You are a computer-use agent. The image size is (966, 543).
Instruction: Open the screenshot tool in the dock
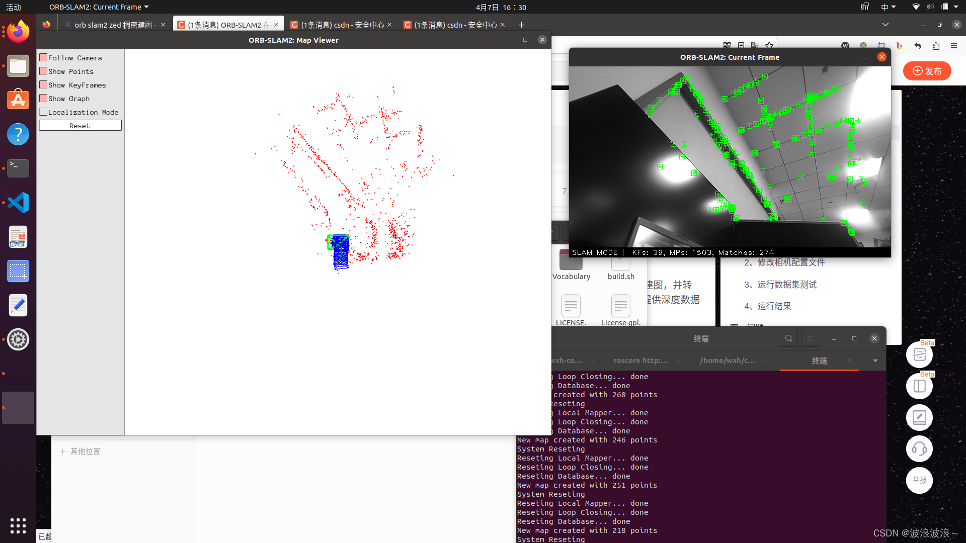[18, 271]
